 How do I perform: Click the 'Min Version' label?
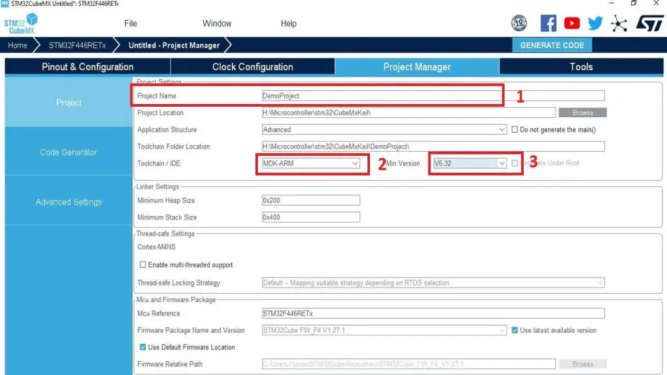pyautogui.click(x=403, y=163)
